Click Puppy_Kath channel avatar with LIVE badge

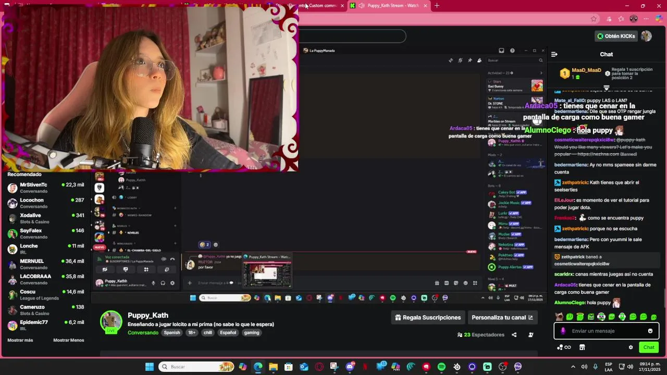pos(111,322)
